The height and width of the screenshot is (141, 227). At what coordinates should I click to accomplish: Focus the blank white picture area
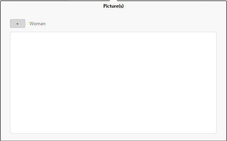[x=113, y=83]
